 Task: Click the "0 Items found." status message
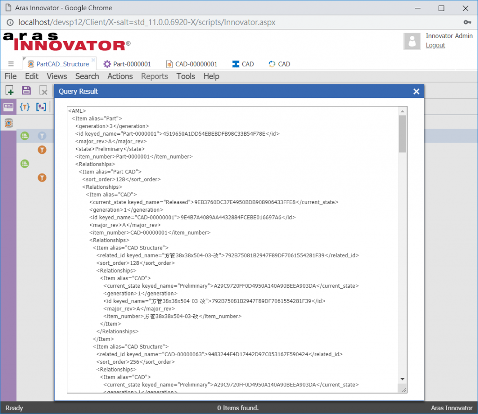click(238, 408)
